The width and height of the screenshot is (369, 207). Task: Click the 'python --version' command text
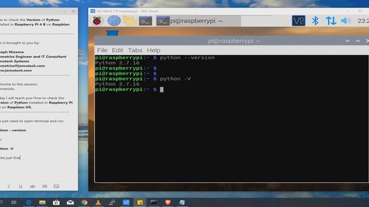187,57
